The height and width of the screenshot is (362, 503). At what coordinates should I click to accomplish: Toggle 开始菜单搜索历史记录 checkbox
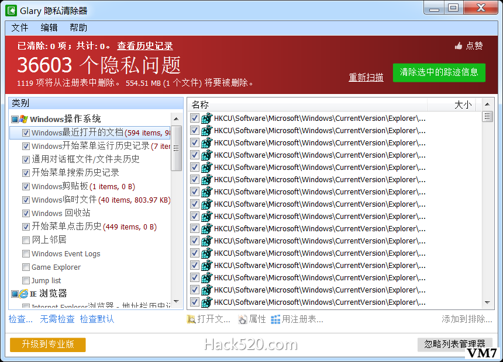pos(26,173)
